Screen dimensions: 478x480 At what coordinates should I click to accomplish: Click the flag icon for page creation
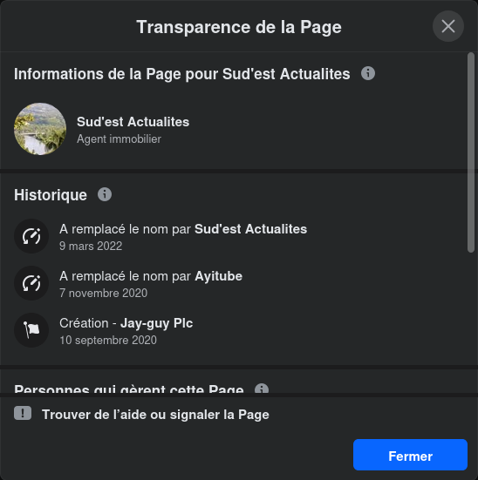click(x=31, y=330)
